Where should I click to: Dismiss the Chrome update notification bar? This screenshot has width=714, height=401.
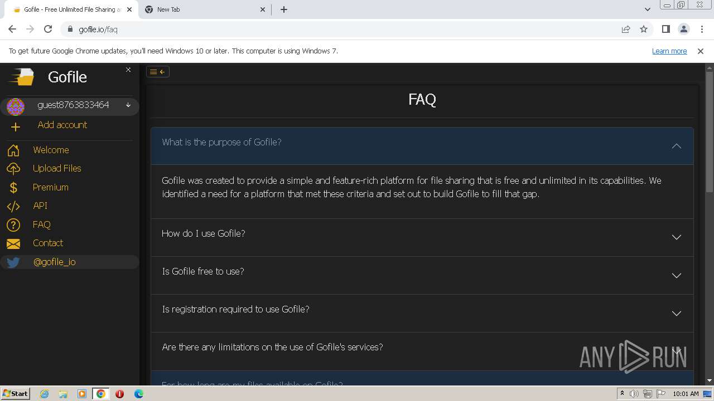coord(701,51)
